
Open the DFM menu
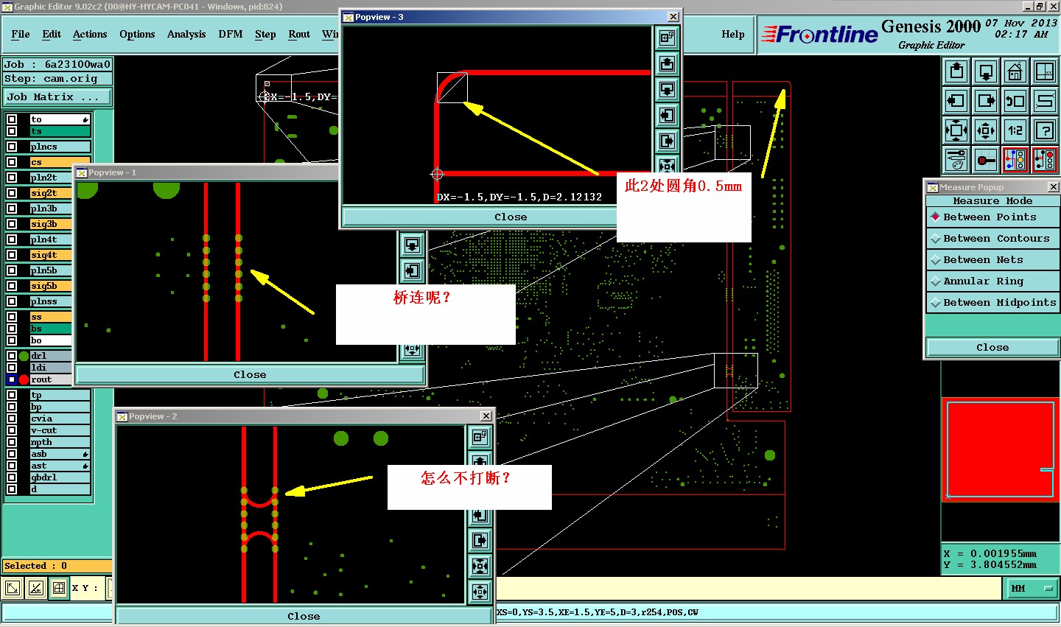(x=231, y=35)
